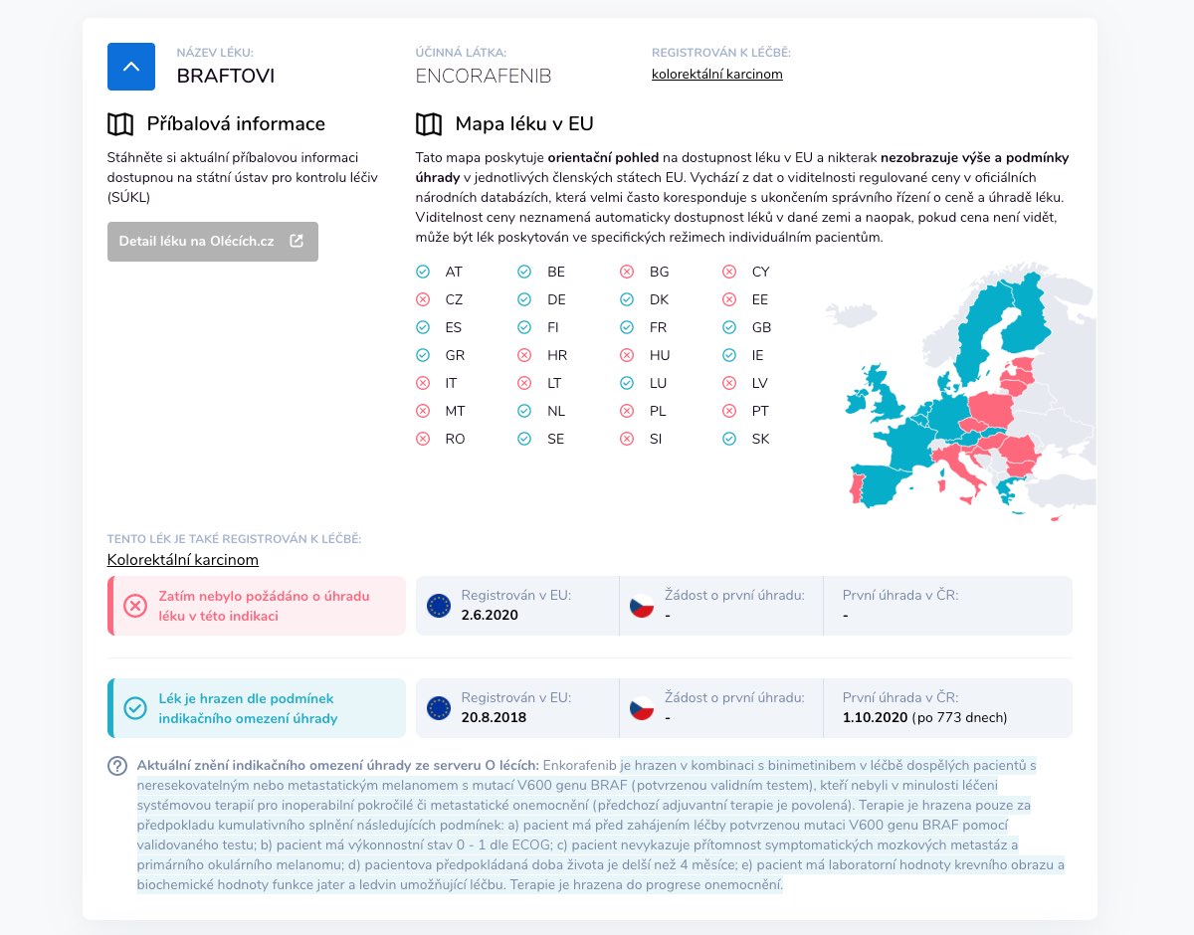Click the Zatím nebylo požádáno o úhradu alert

pyautogui.click(x=257, y=606)
